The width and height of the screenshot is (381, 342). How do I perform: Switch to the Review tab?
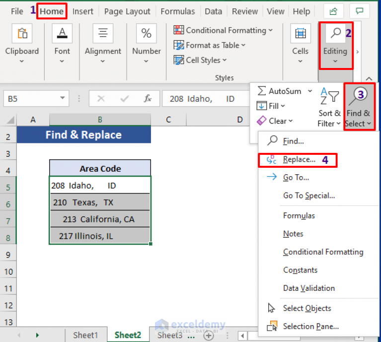245,11
